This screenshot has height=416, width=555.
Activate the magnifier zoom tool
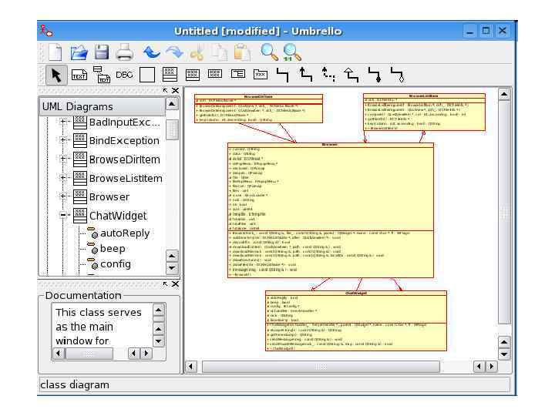coord(269,52)
